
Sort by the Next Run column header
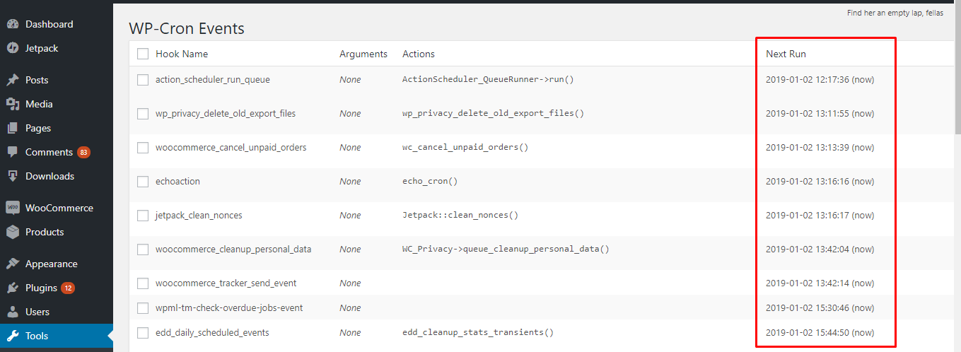click(x=786, y=54)
